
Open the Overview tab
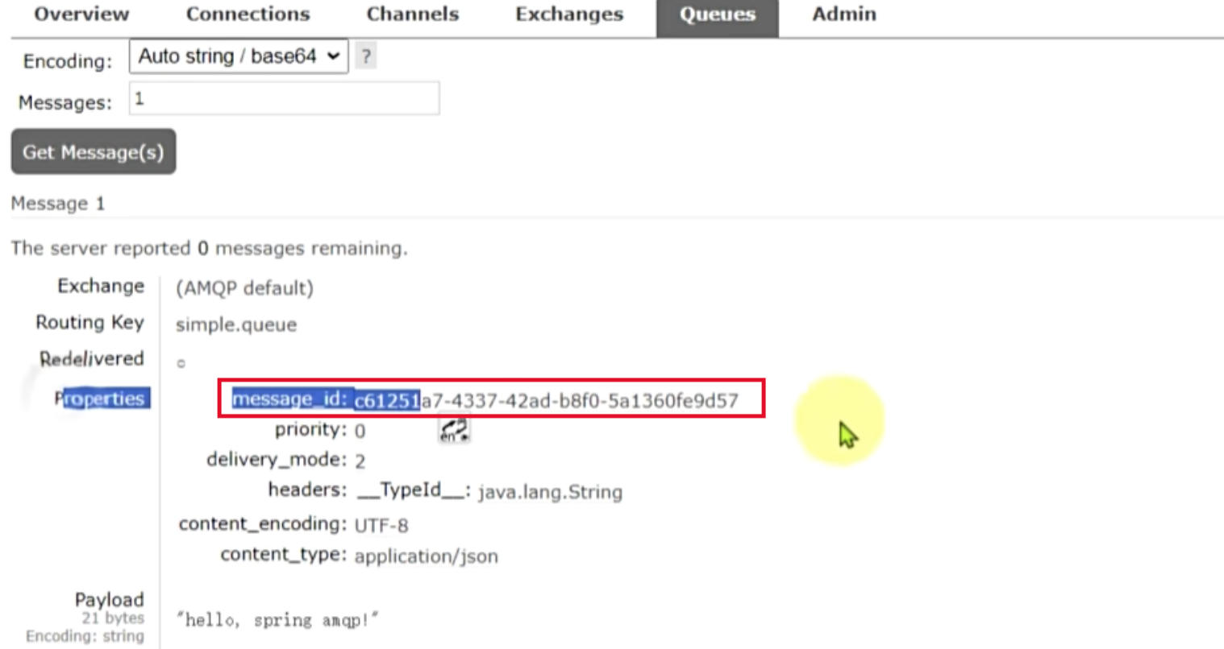(81, 14)
